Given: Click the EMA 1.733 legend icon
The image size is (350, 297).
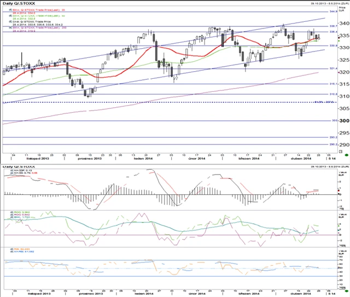Looking at the screenshot, I should 11,217.
